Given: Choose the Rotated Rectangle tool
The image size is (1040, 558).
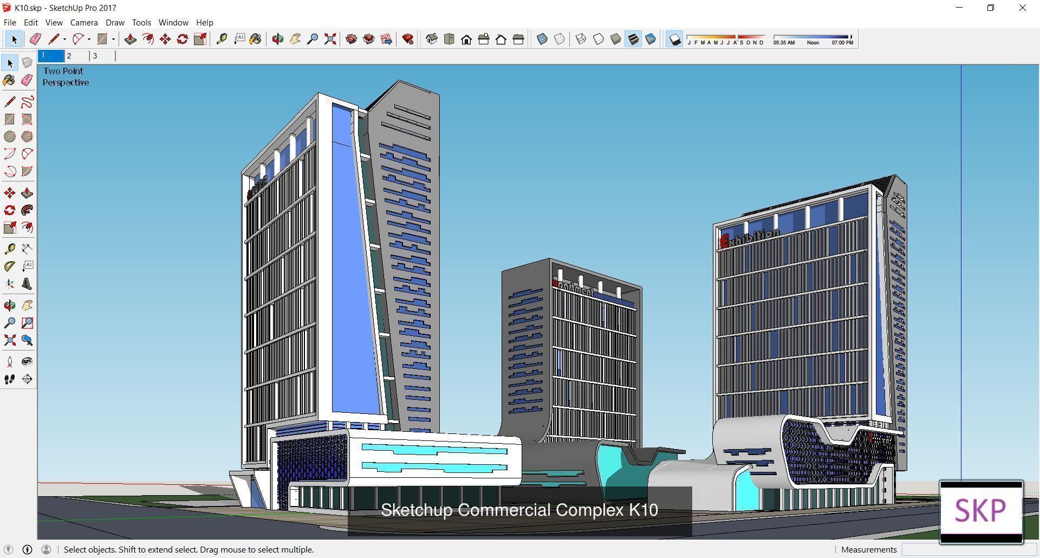Looking at the screenshot, I should 27,119.
